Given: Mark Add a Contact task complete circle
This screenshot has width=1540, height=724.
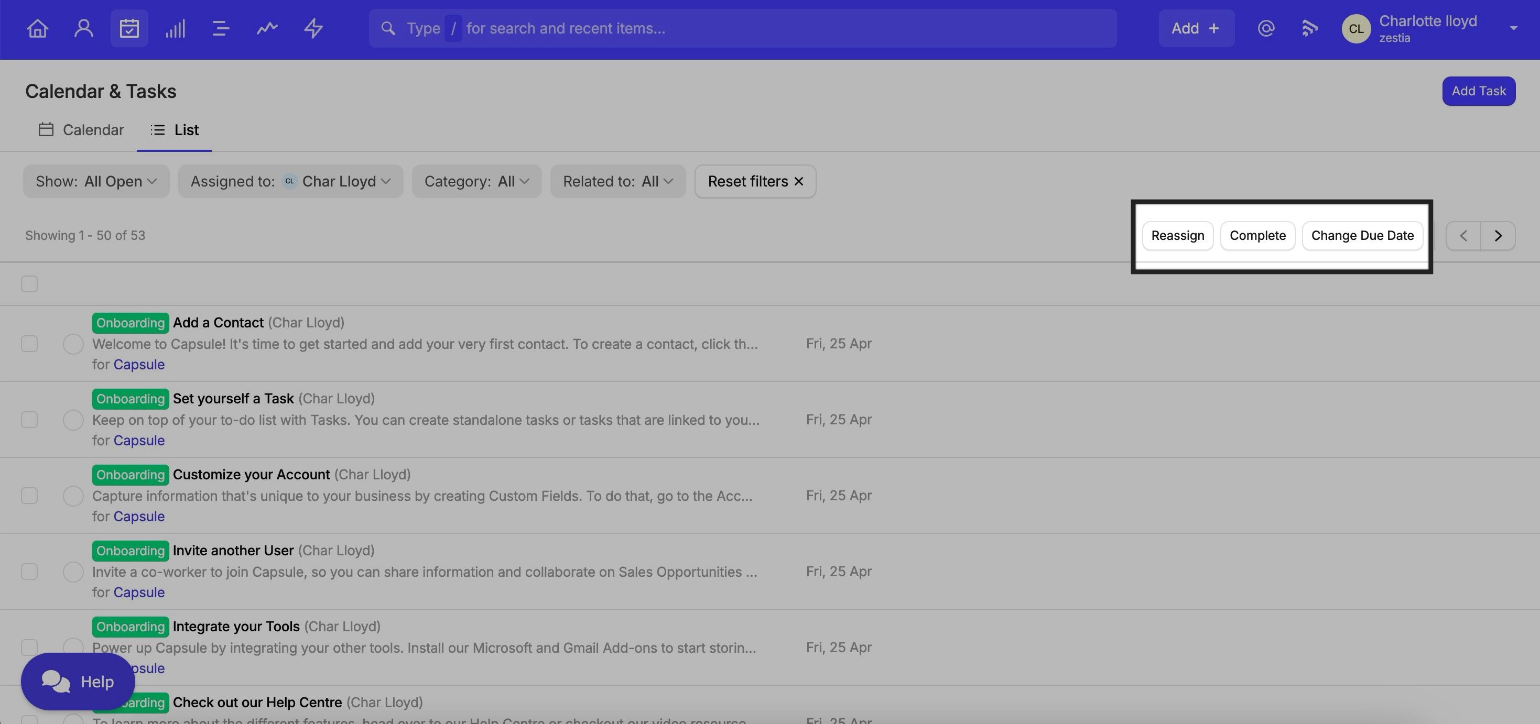Looking at the screenshot, I should [x=73, y=344].
